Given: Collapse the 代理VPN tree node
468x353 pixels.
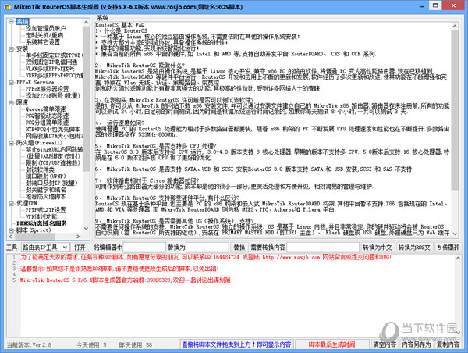Looking at the screenshot, I should coord(12,204).
